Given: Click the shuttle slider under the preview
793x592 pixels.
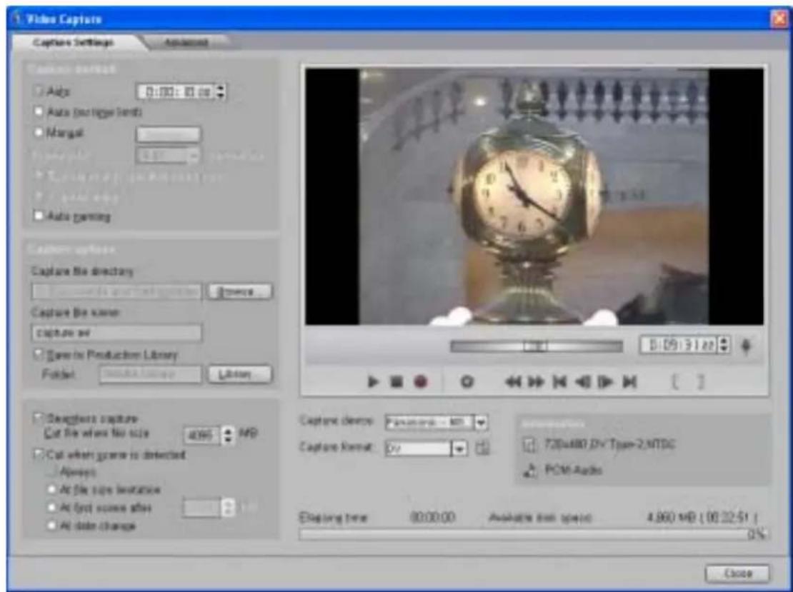Looking at the screenshot, I should [x=536, y=346].
